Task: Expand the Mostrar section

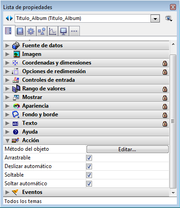Action: click(7, 97)
